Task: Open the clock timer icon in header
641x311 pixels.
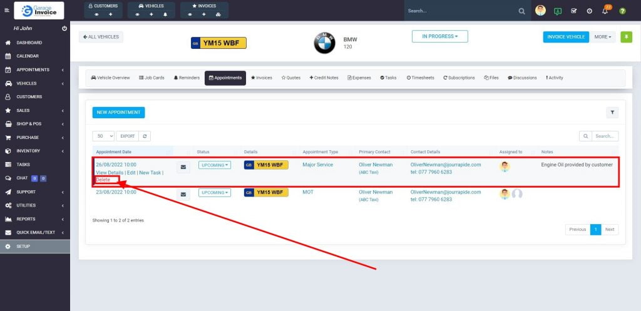Action: [590, 11]
